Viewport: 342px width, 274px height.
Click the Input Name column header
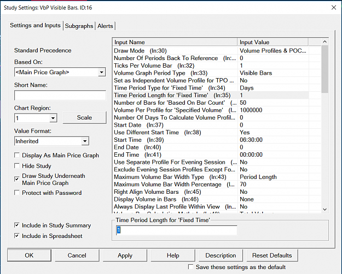pyautogui.click(x=175, y=42)
